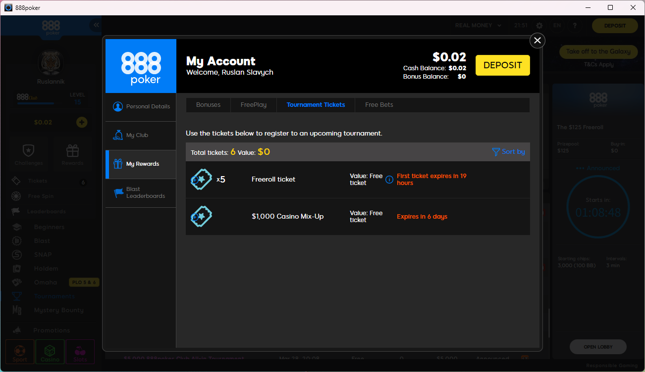The width and height of the screenshot is (645, 372).
Task: Collapse the left sidebar with double chevron
Action: 96,25
